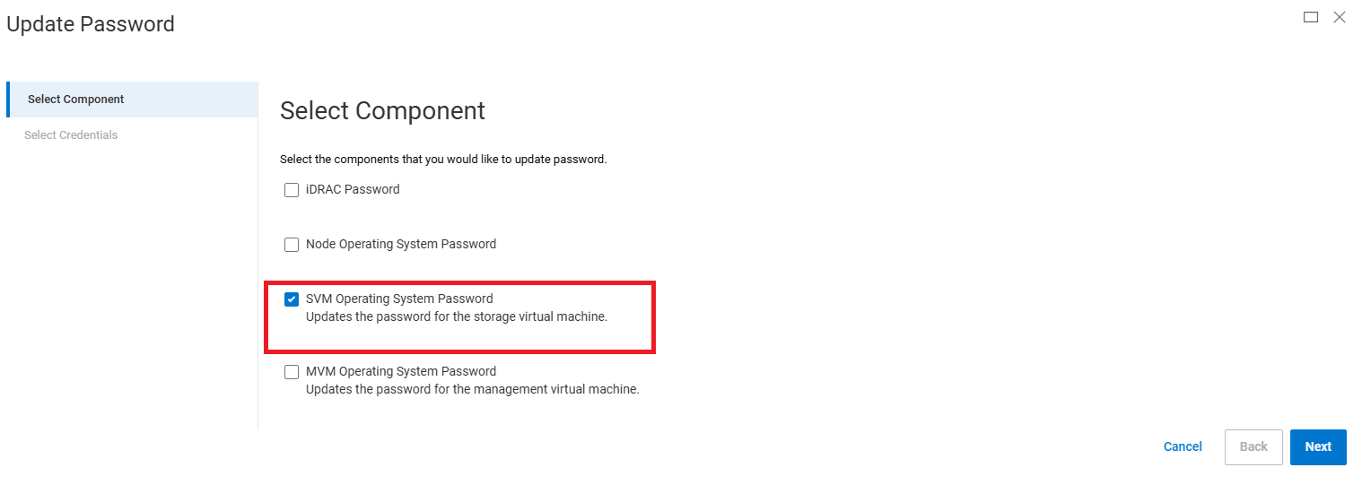
Task: Click the SVM Operating System Password label
Action: [x=399, y=299]
